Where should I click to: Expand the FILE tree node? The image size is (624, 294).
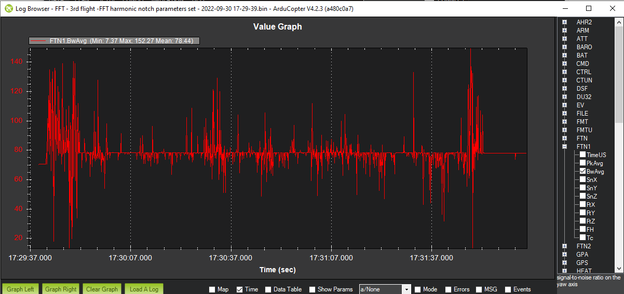(x=564, y=114)
